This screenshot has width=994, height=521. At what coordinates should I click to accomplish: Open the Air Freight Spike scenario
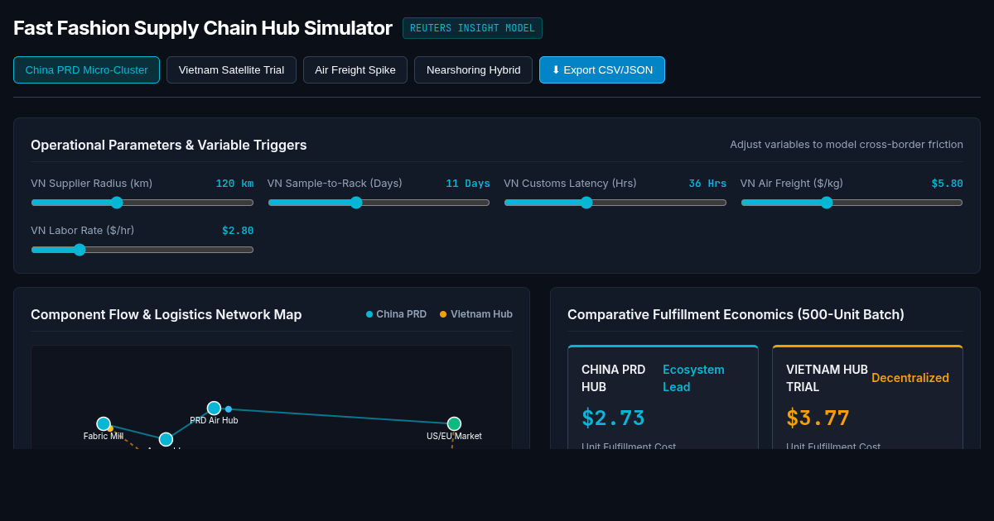[355, 70]
